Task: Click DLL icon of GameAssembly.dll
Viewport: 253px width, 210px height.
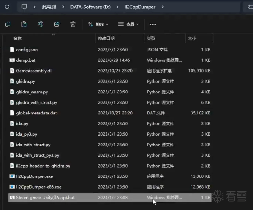Action: [12, 71]
